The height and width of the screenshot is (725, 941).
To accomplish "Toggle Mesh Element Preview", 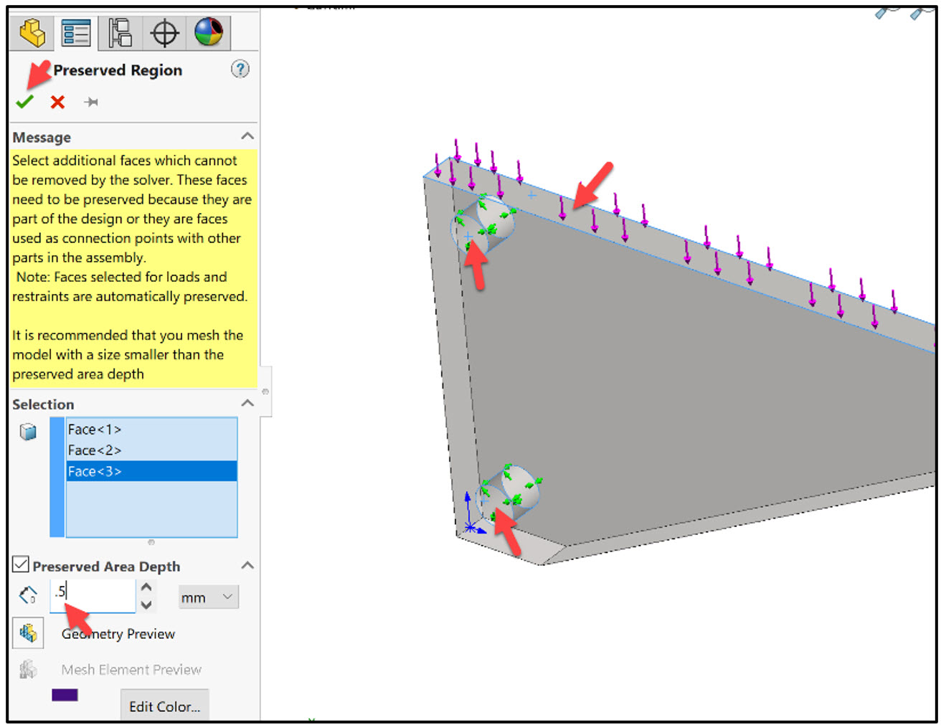I will click(x=29, y=669).
